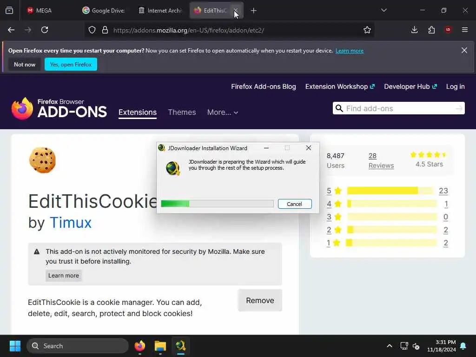The image size is (476, 357).
Task: Click the Firefox Browser Add-ons logo
Action: (59, 108)
